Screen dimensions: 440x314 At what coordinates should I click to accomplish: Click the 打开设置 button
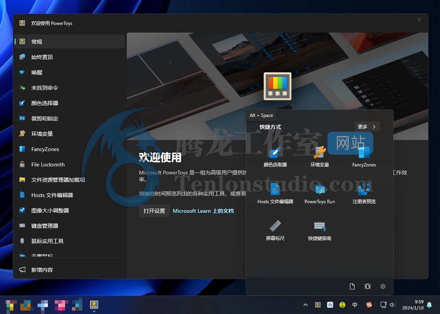[154, 211]
